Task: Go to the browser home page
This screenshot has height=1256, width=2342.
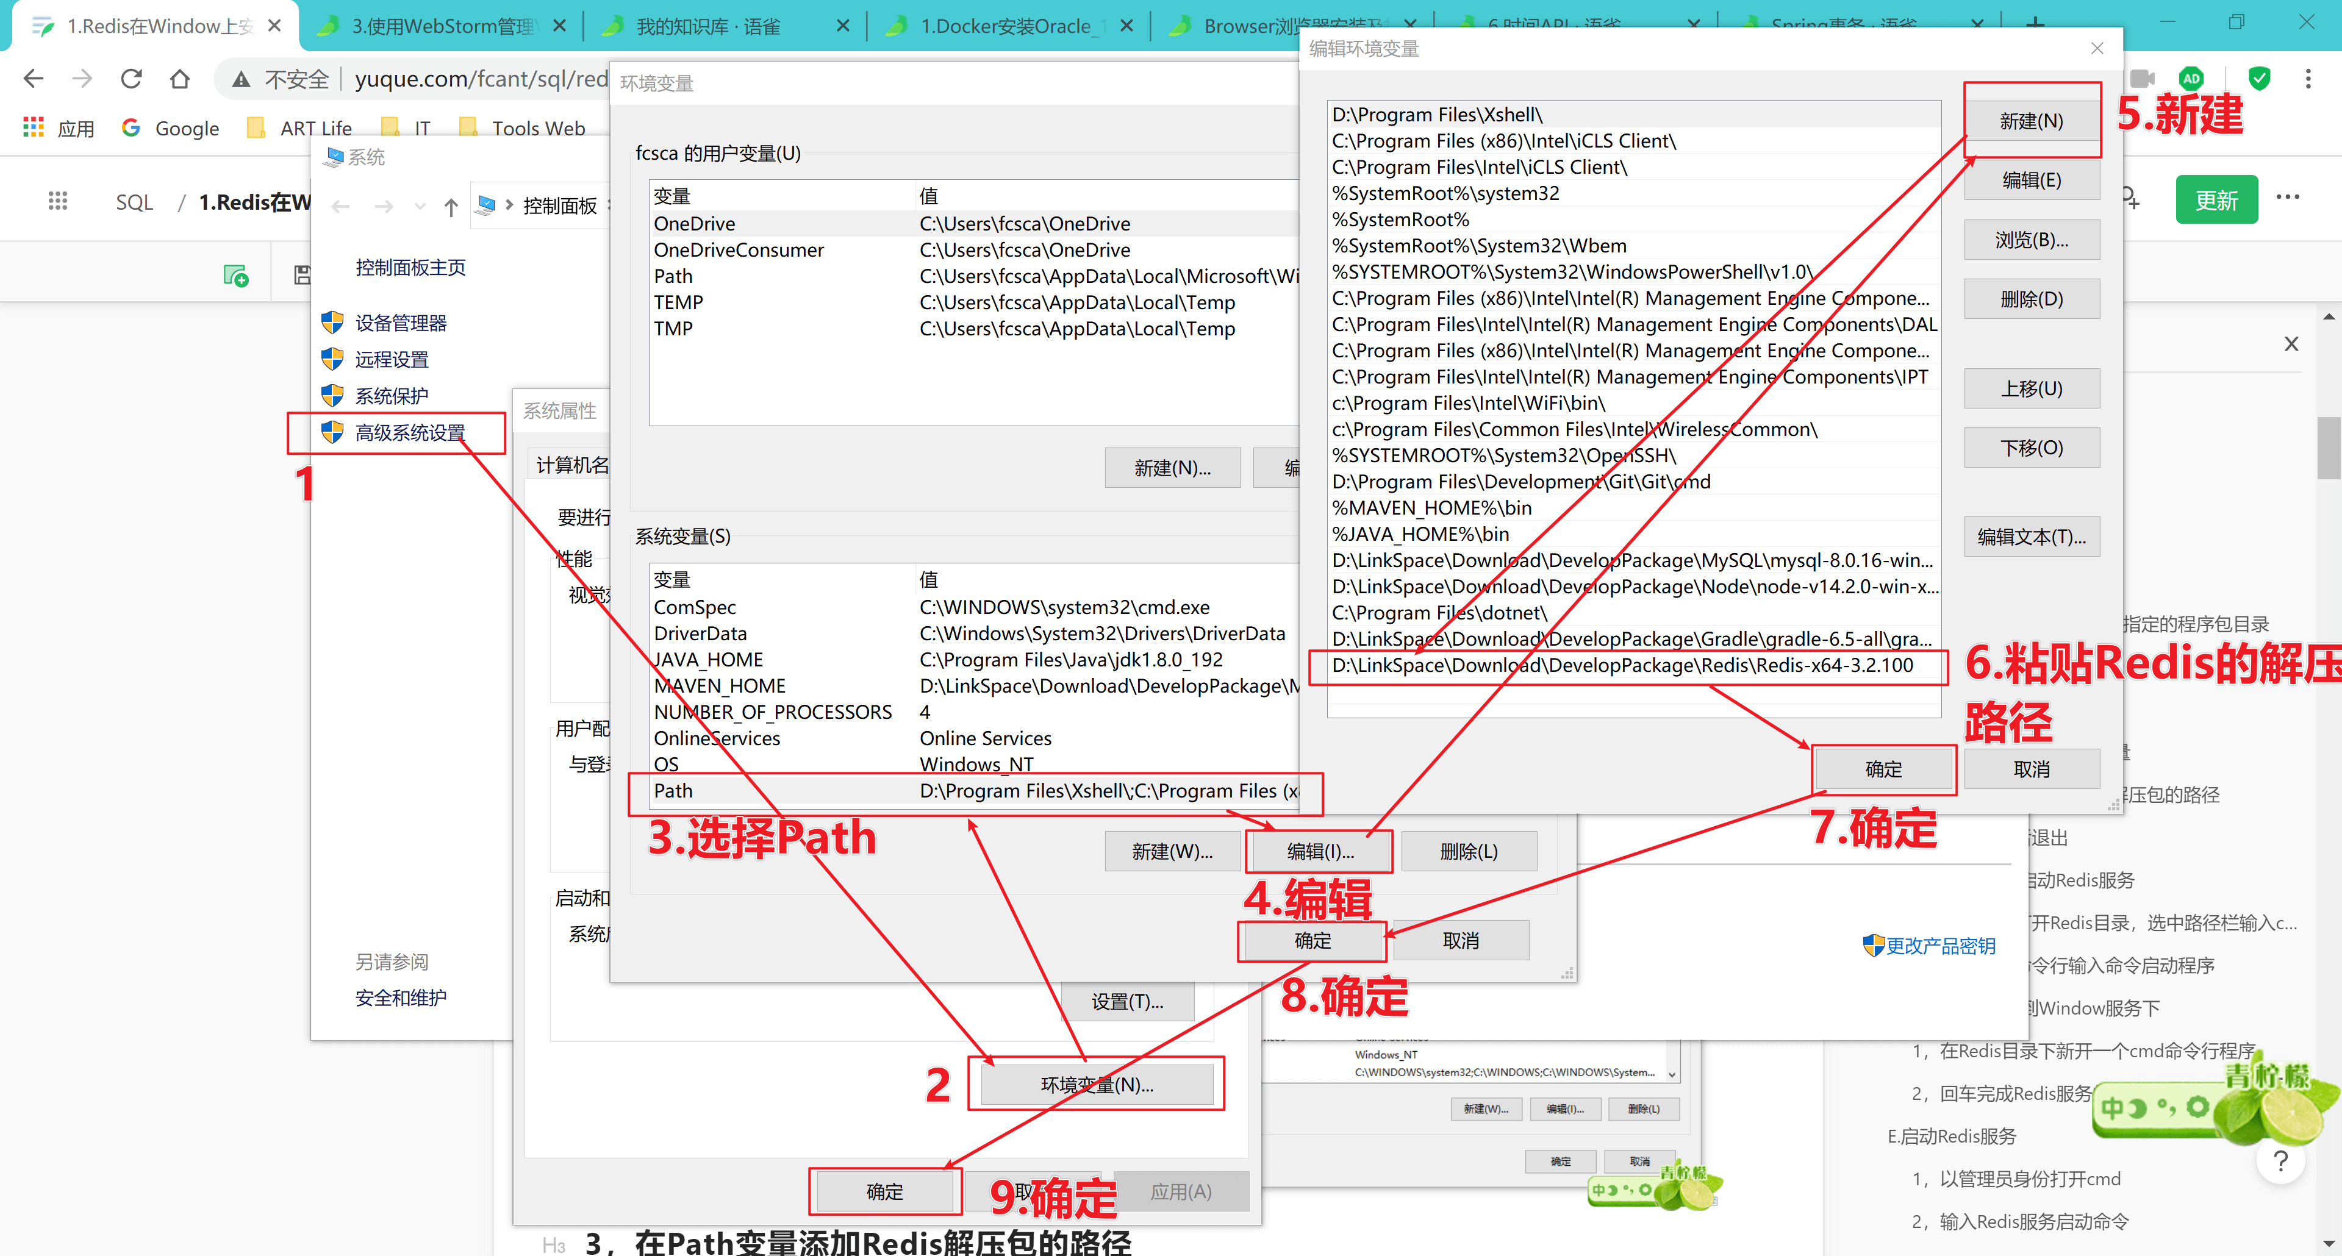Action: pos(180,79)
